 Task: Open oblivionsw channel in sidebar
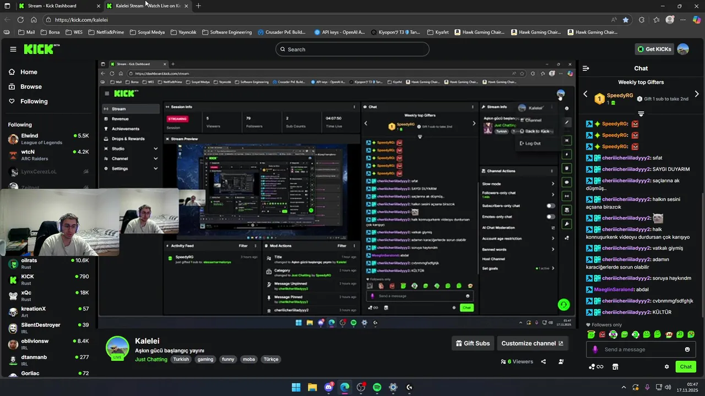click(48, 344)
